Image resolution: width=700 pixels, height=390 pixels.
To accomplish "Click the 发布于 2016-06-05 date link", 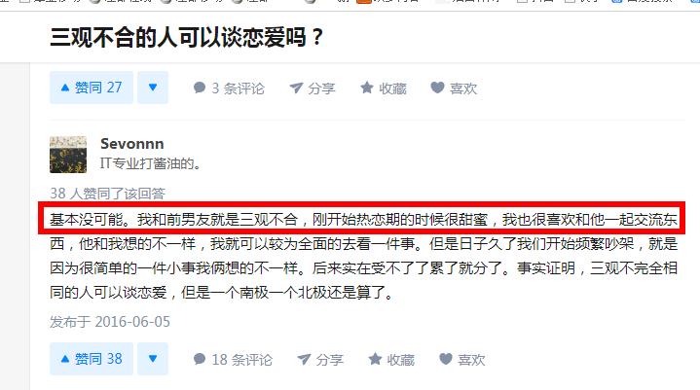I will pyautogui.click(x=110, y=322).
